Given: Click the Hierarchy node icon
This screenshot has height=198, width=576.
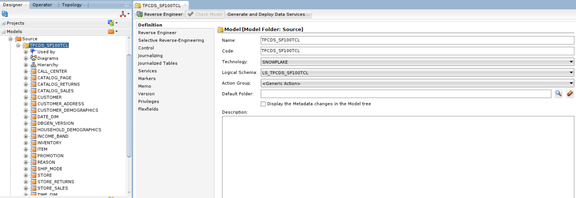Looking at the screenshot, I should (33, 65).
